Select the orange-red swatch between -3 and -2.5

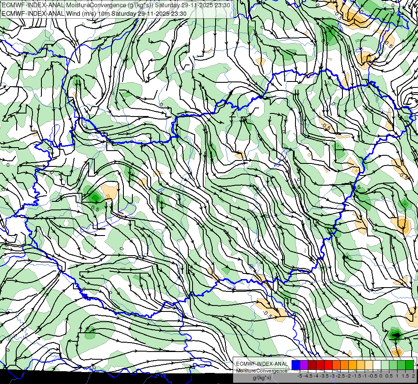[x=336, y=365]
